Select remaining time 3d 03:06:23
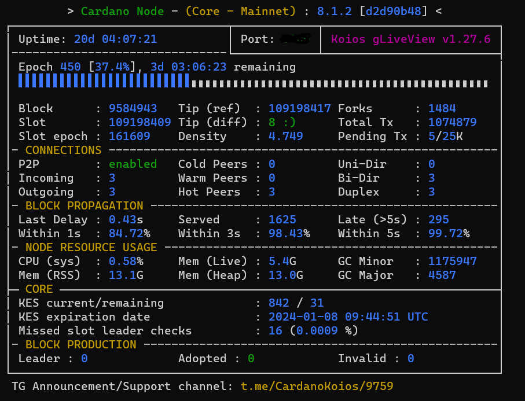Screen dimensions: 525x401 click(189, 67)
